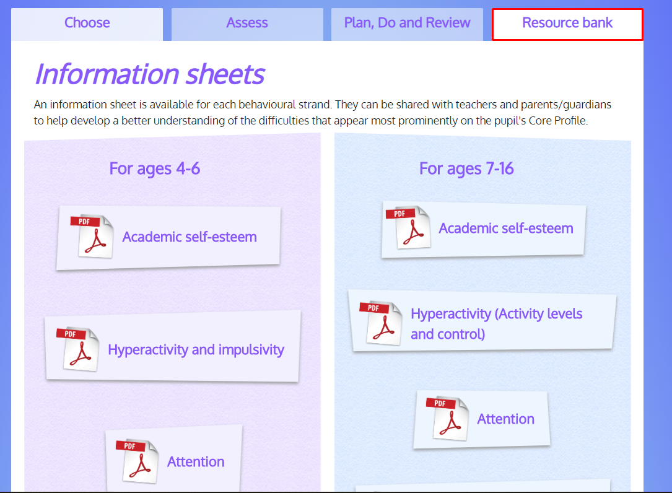
Task: Open the ages 4-6 Academic self-esteem sheet
Action: 190,237
